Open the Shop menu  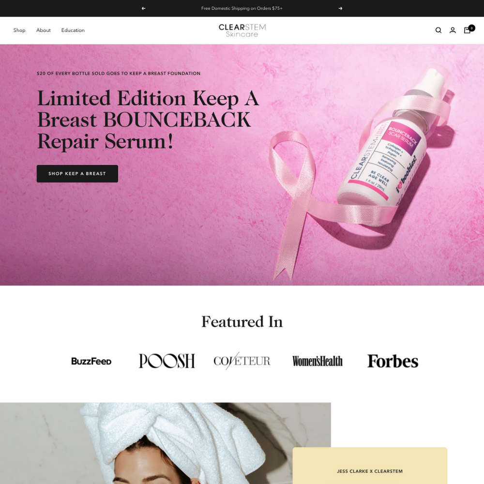tap(19, 30)
